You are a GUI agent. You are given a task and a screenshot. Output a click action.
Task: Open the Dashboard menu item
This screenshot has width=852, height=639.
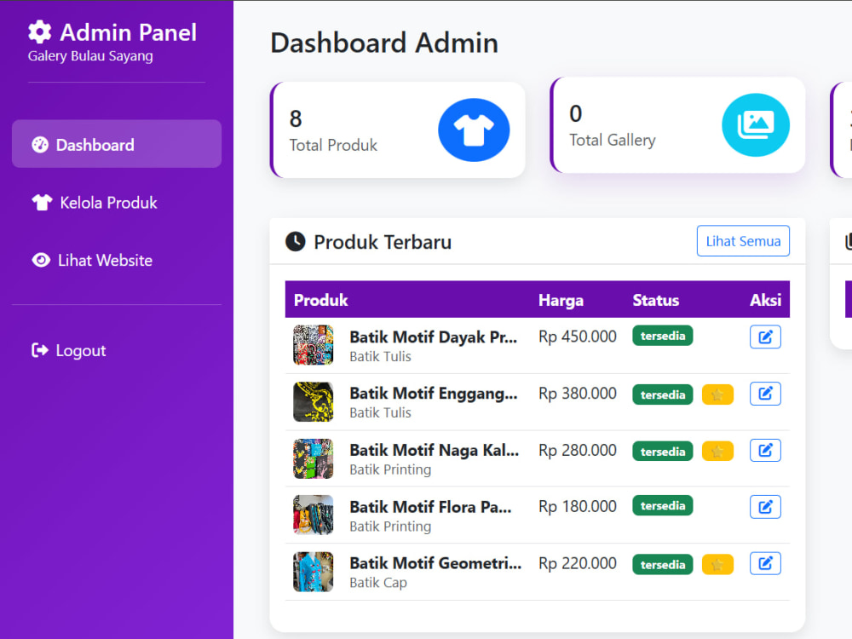point(116,144)
